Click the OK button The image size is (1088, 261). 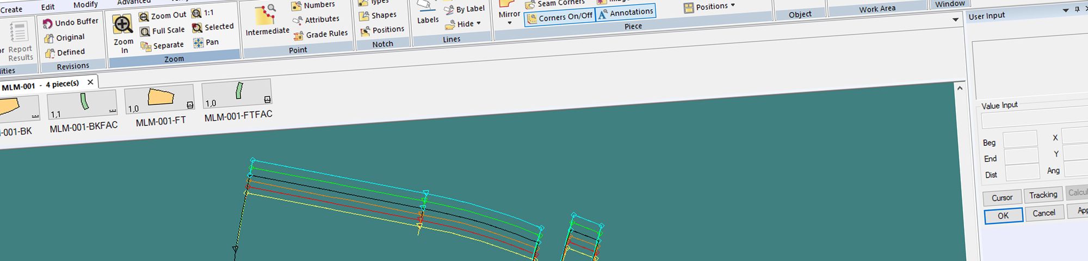click(1003, 215)
